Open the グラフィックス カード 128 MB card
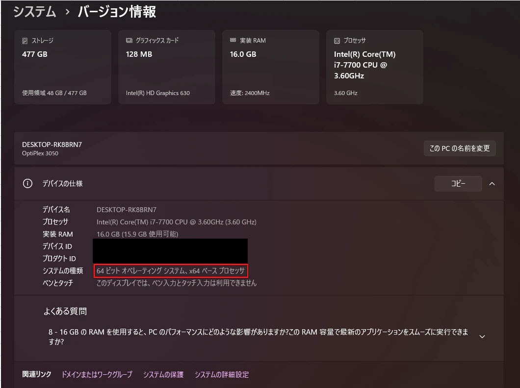This screenshot has width=520, height=388. (x=167, y=67)
